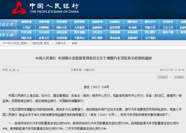The width and height of the screenshot is (186, 133).
Task: Open the 法律法规 menu item
Action: coord(44,22)
